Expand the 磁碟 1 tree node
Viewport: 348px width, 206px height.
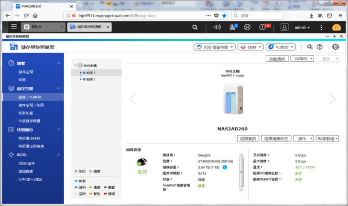point(81,73)
